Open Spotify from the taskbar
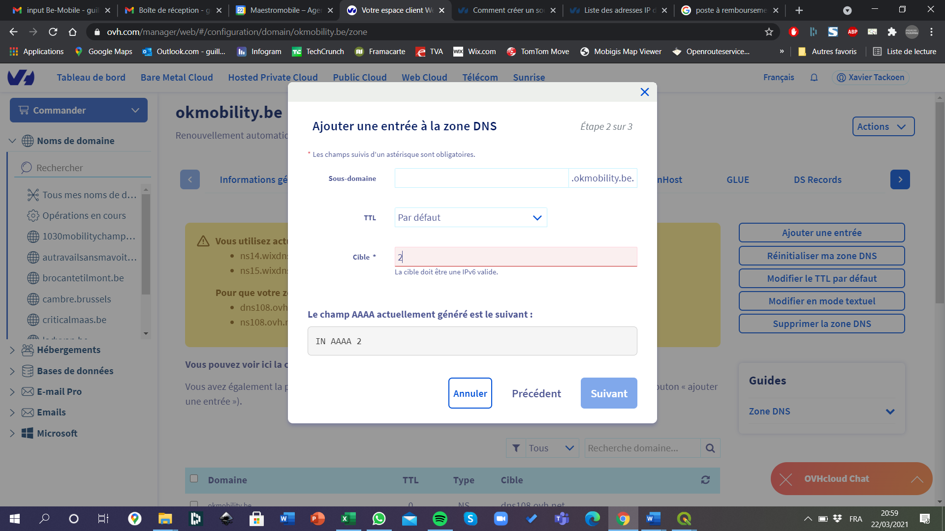945x531 pixels. 440,519
